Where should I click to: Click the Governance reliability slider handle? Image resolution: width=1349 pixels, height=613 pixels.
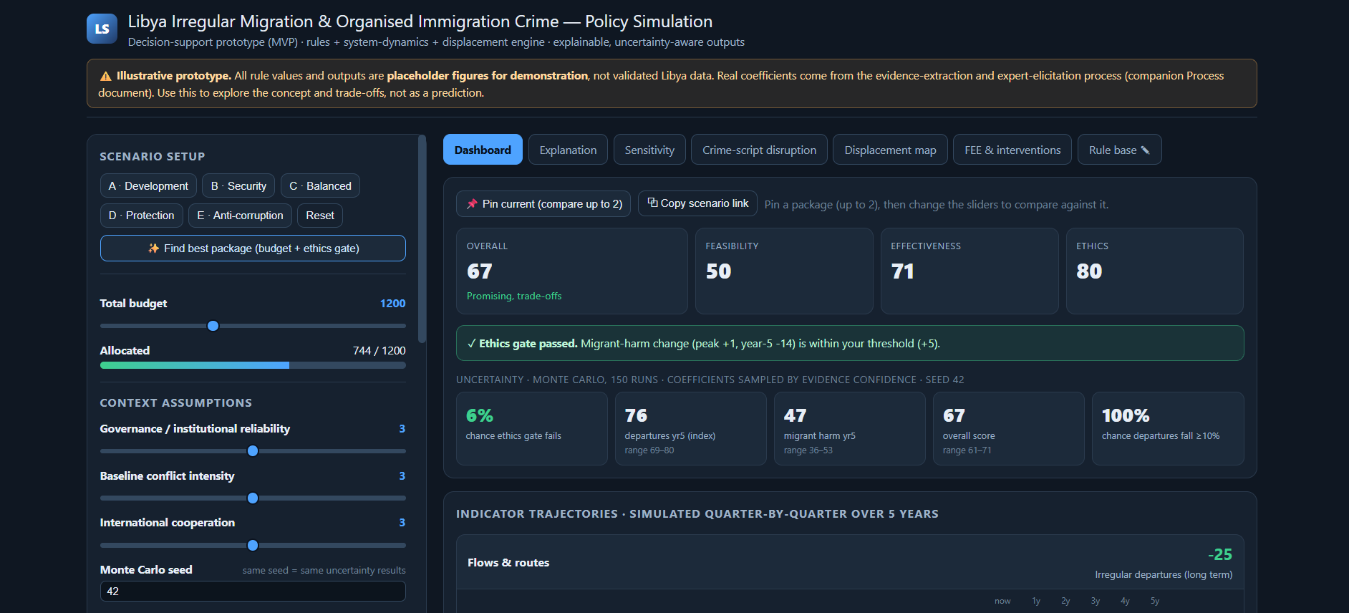coord(253,451)
